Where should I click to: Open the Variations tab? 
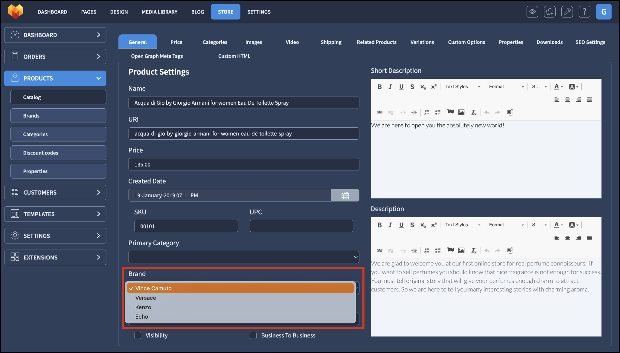[x=422, y=42]
